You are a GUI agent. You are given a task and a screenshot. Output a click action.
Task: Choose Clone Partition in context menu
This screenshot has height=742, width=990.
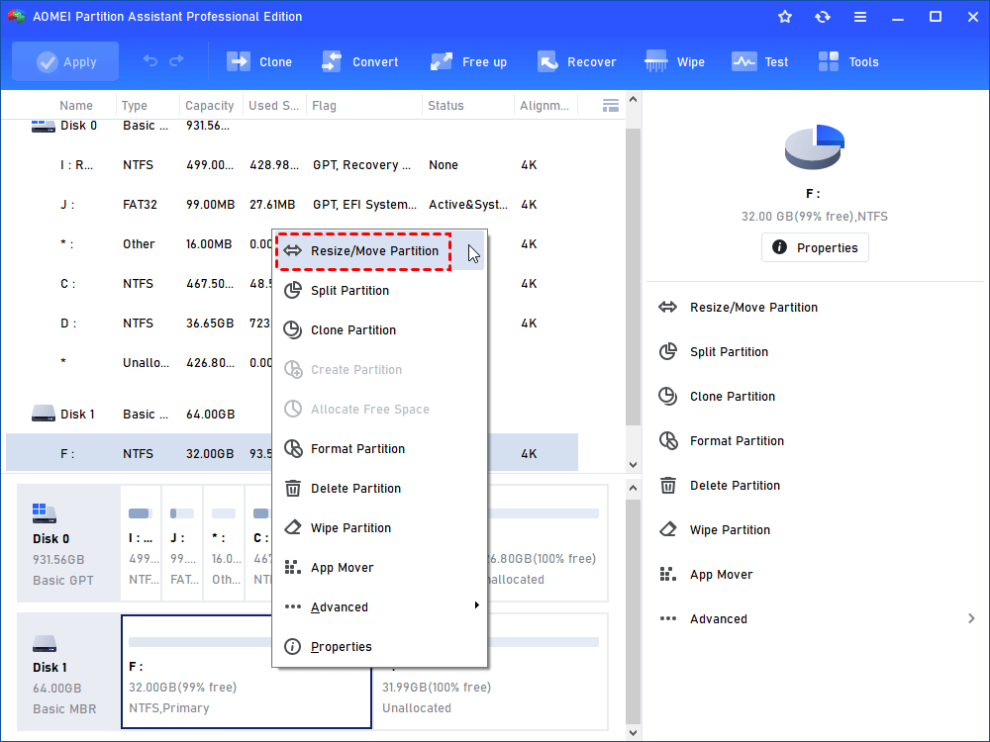coord(379,330)
